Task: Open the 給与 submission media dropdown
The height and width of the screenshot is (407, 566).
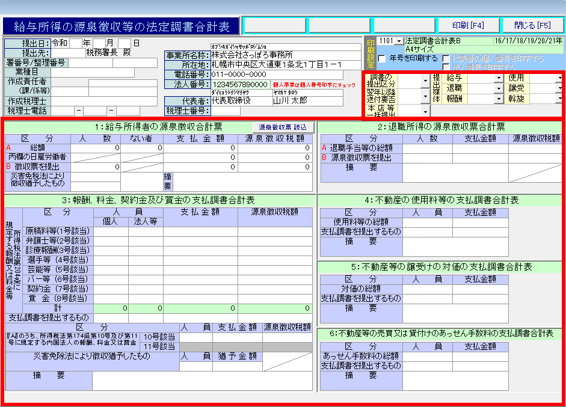Action: (x=497, y=78)
